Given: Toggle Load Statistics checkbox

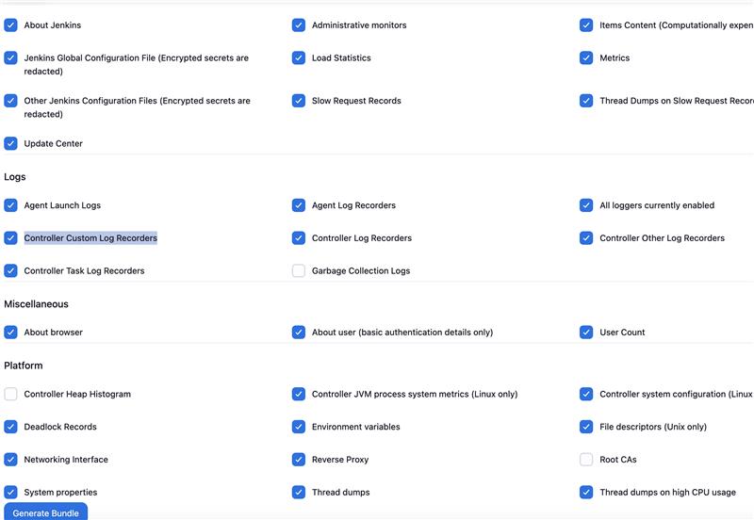Looking at the screenshot, I should click(x=299, y=57).
